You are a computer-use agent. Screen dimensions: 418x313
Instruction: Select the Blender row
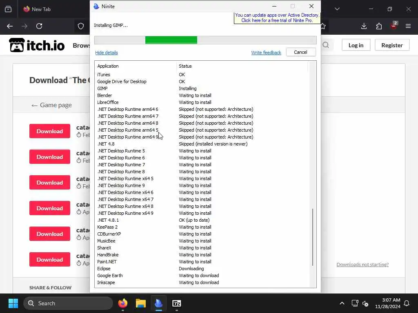tap(202, 95)
